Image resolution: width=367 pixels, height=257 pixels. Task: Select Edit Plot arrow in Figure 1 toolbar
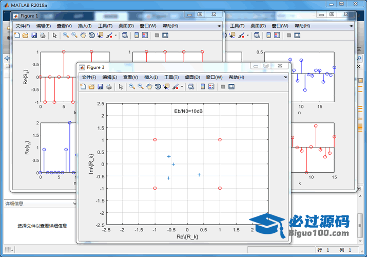[54, 35]
